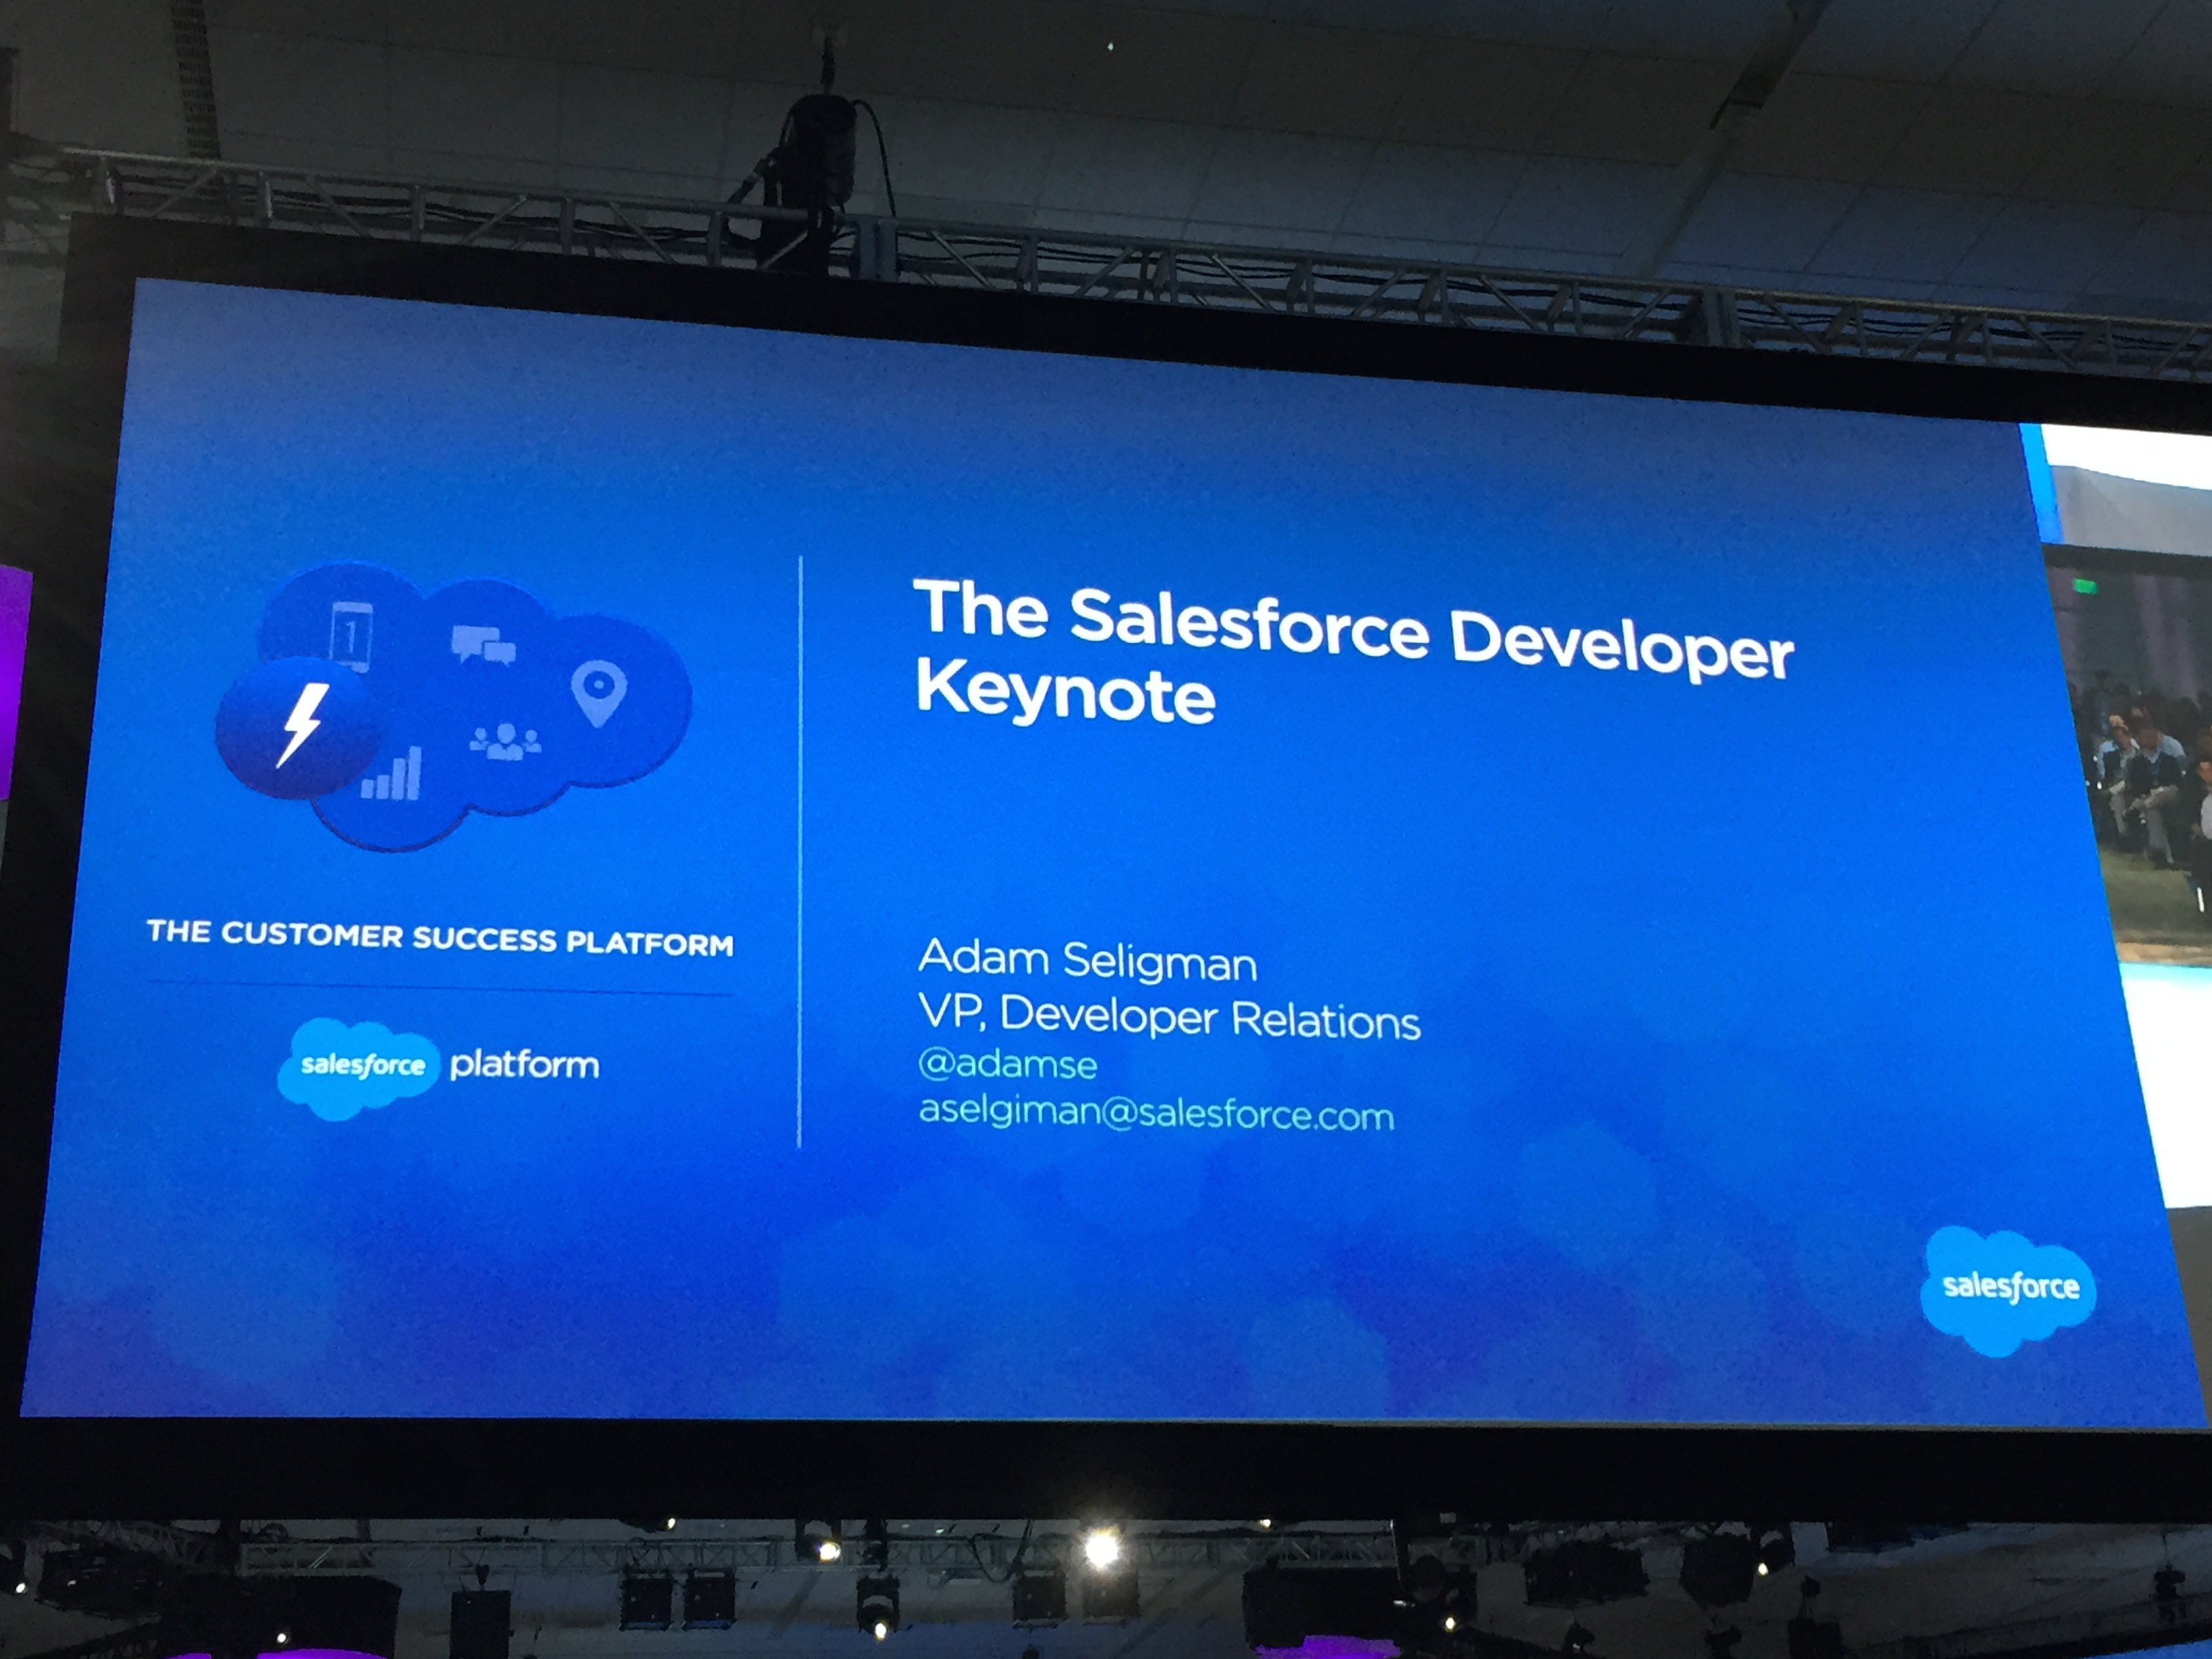Click the text 'VP, Developer Relations'
This screenshot has height=1659, width=2212.
pyautogui.click(x=1169, y=1017)
